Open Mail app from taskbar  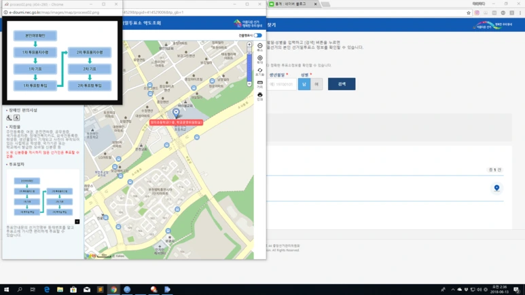(x=87, y=290)
